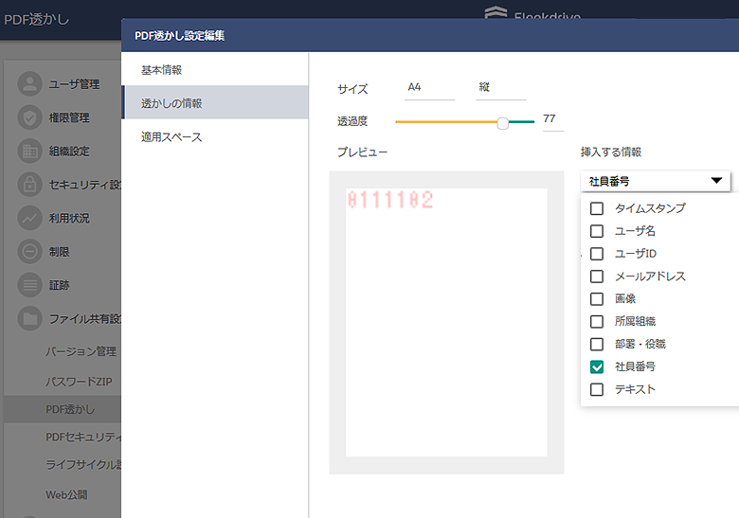Click the security settings lock icon

point(29,185)
